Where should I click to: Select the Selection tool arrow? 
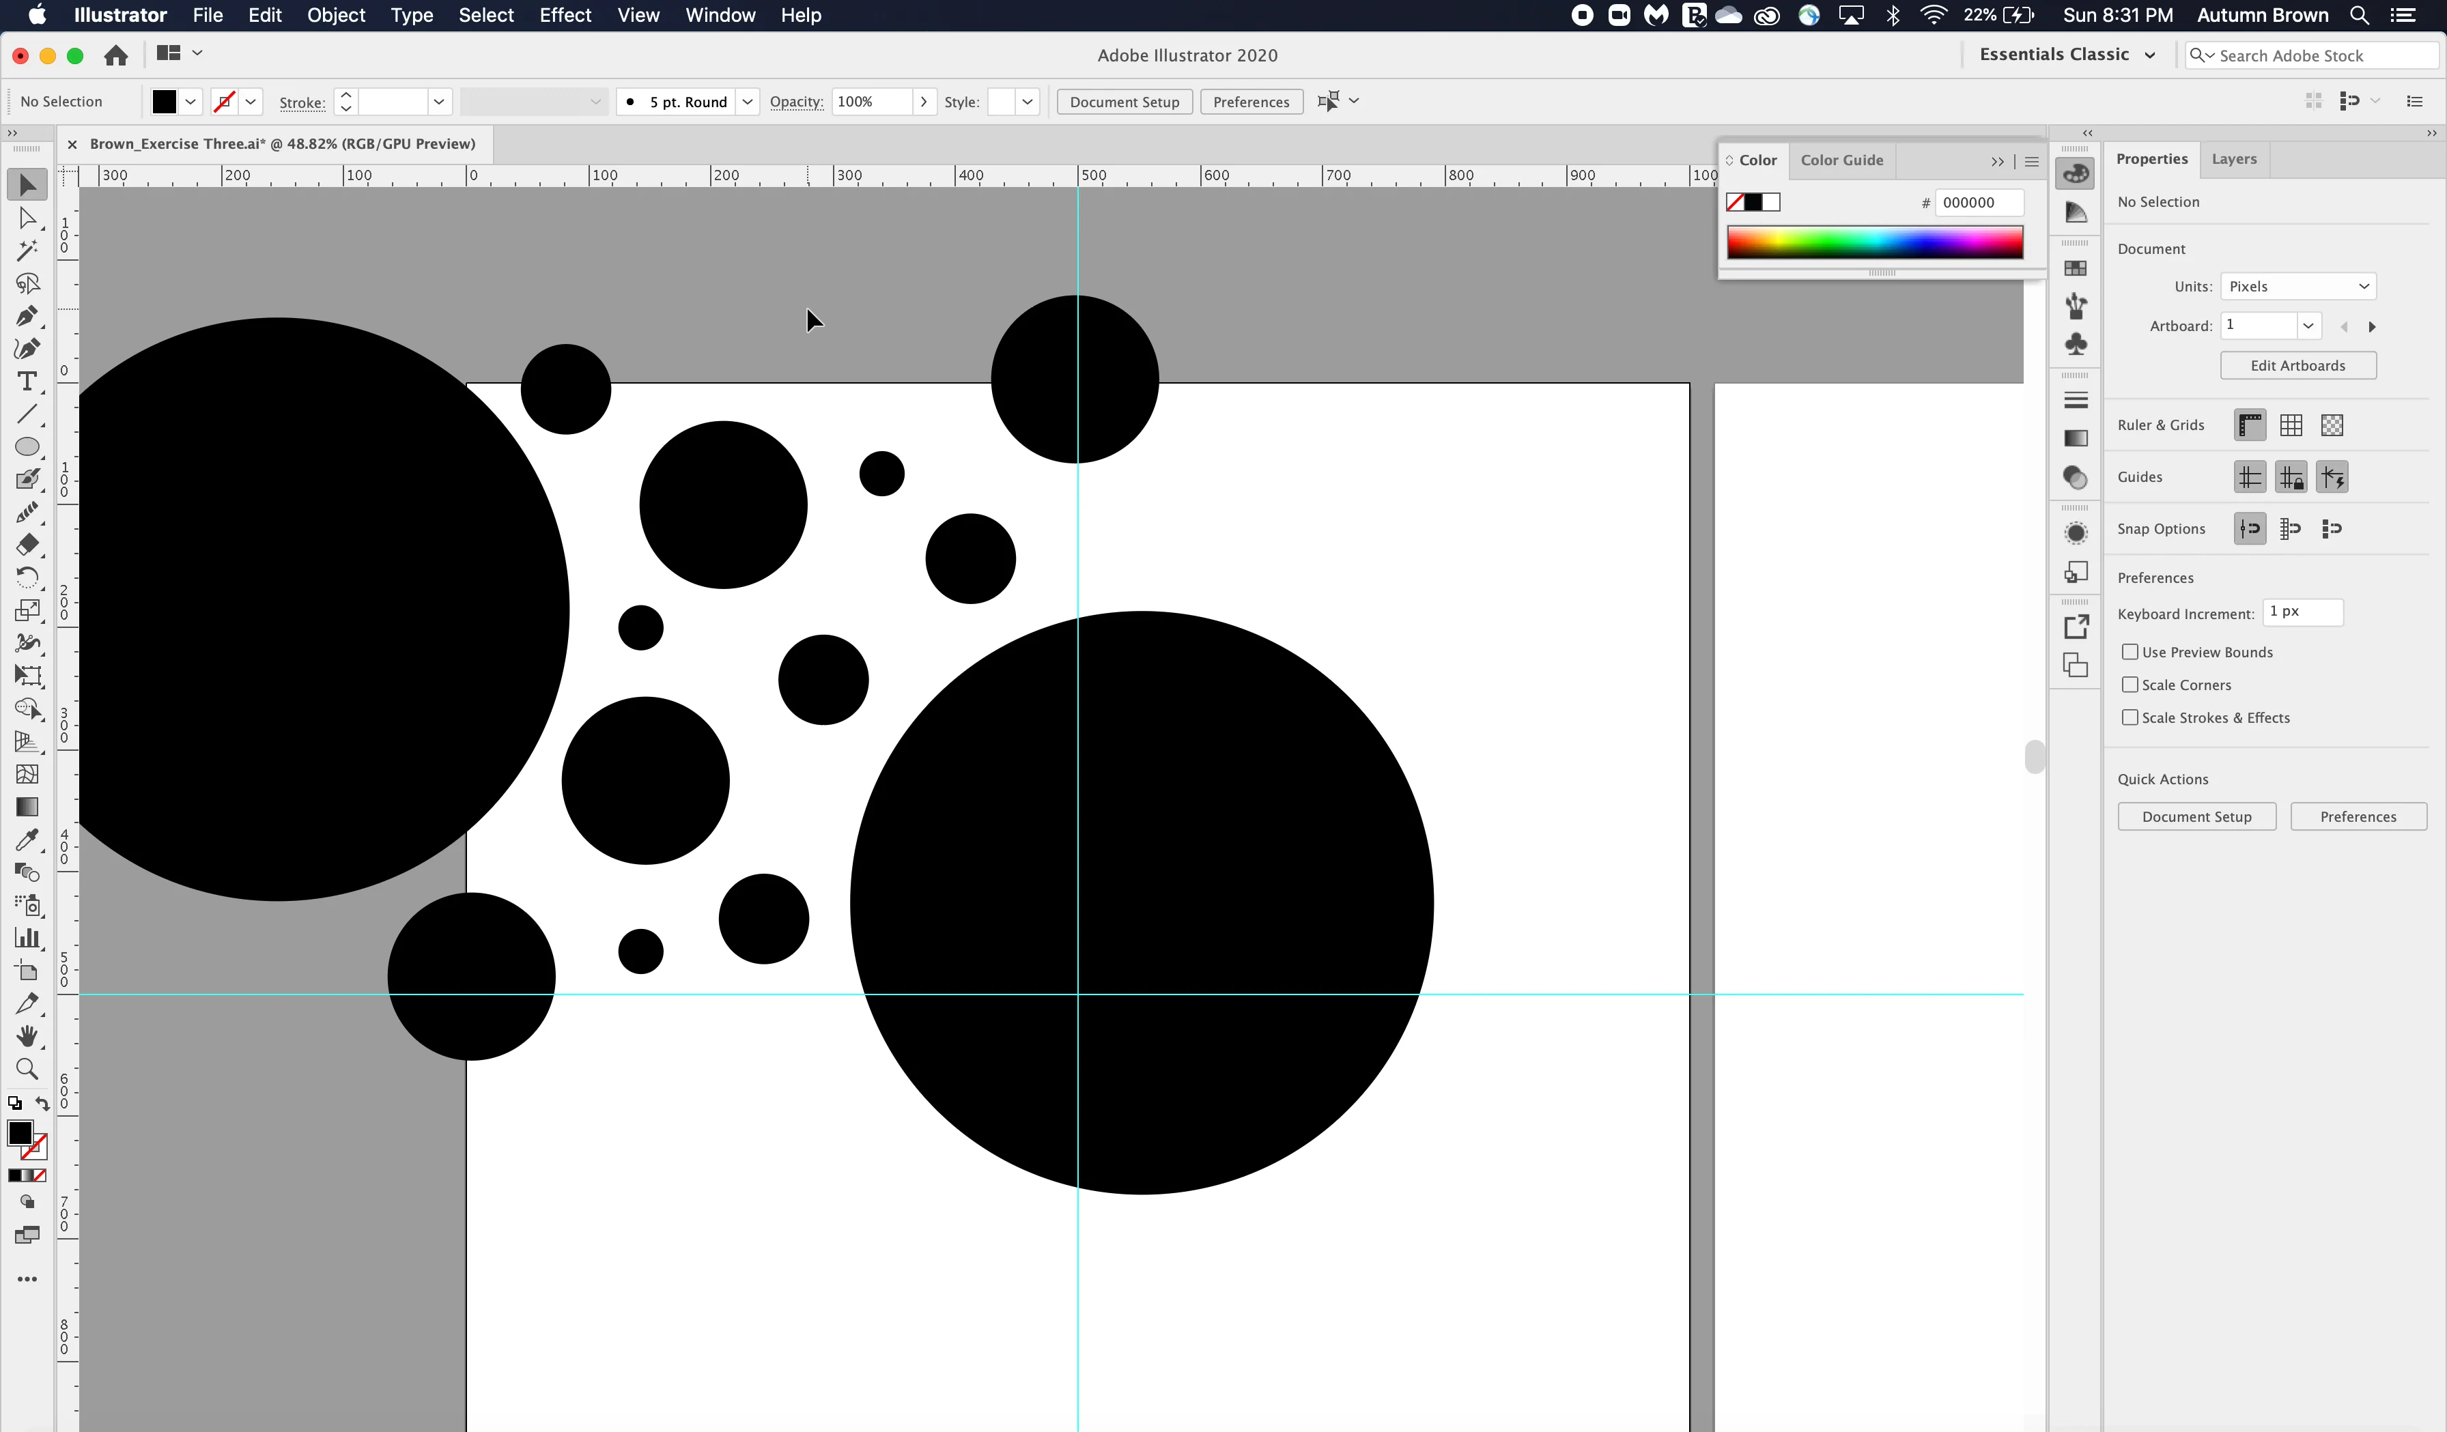click(x=27, y=184)
